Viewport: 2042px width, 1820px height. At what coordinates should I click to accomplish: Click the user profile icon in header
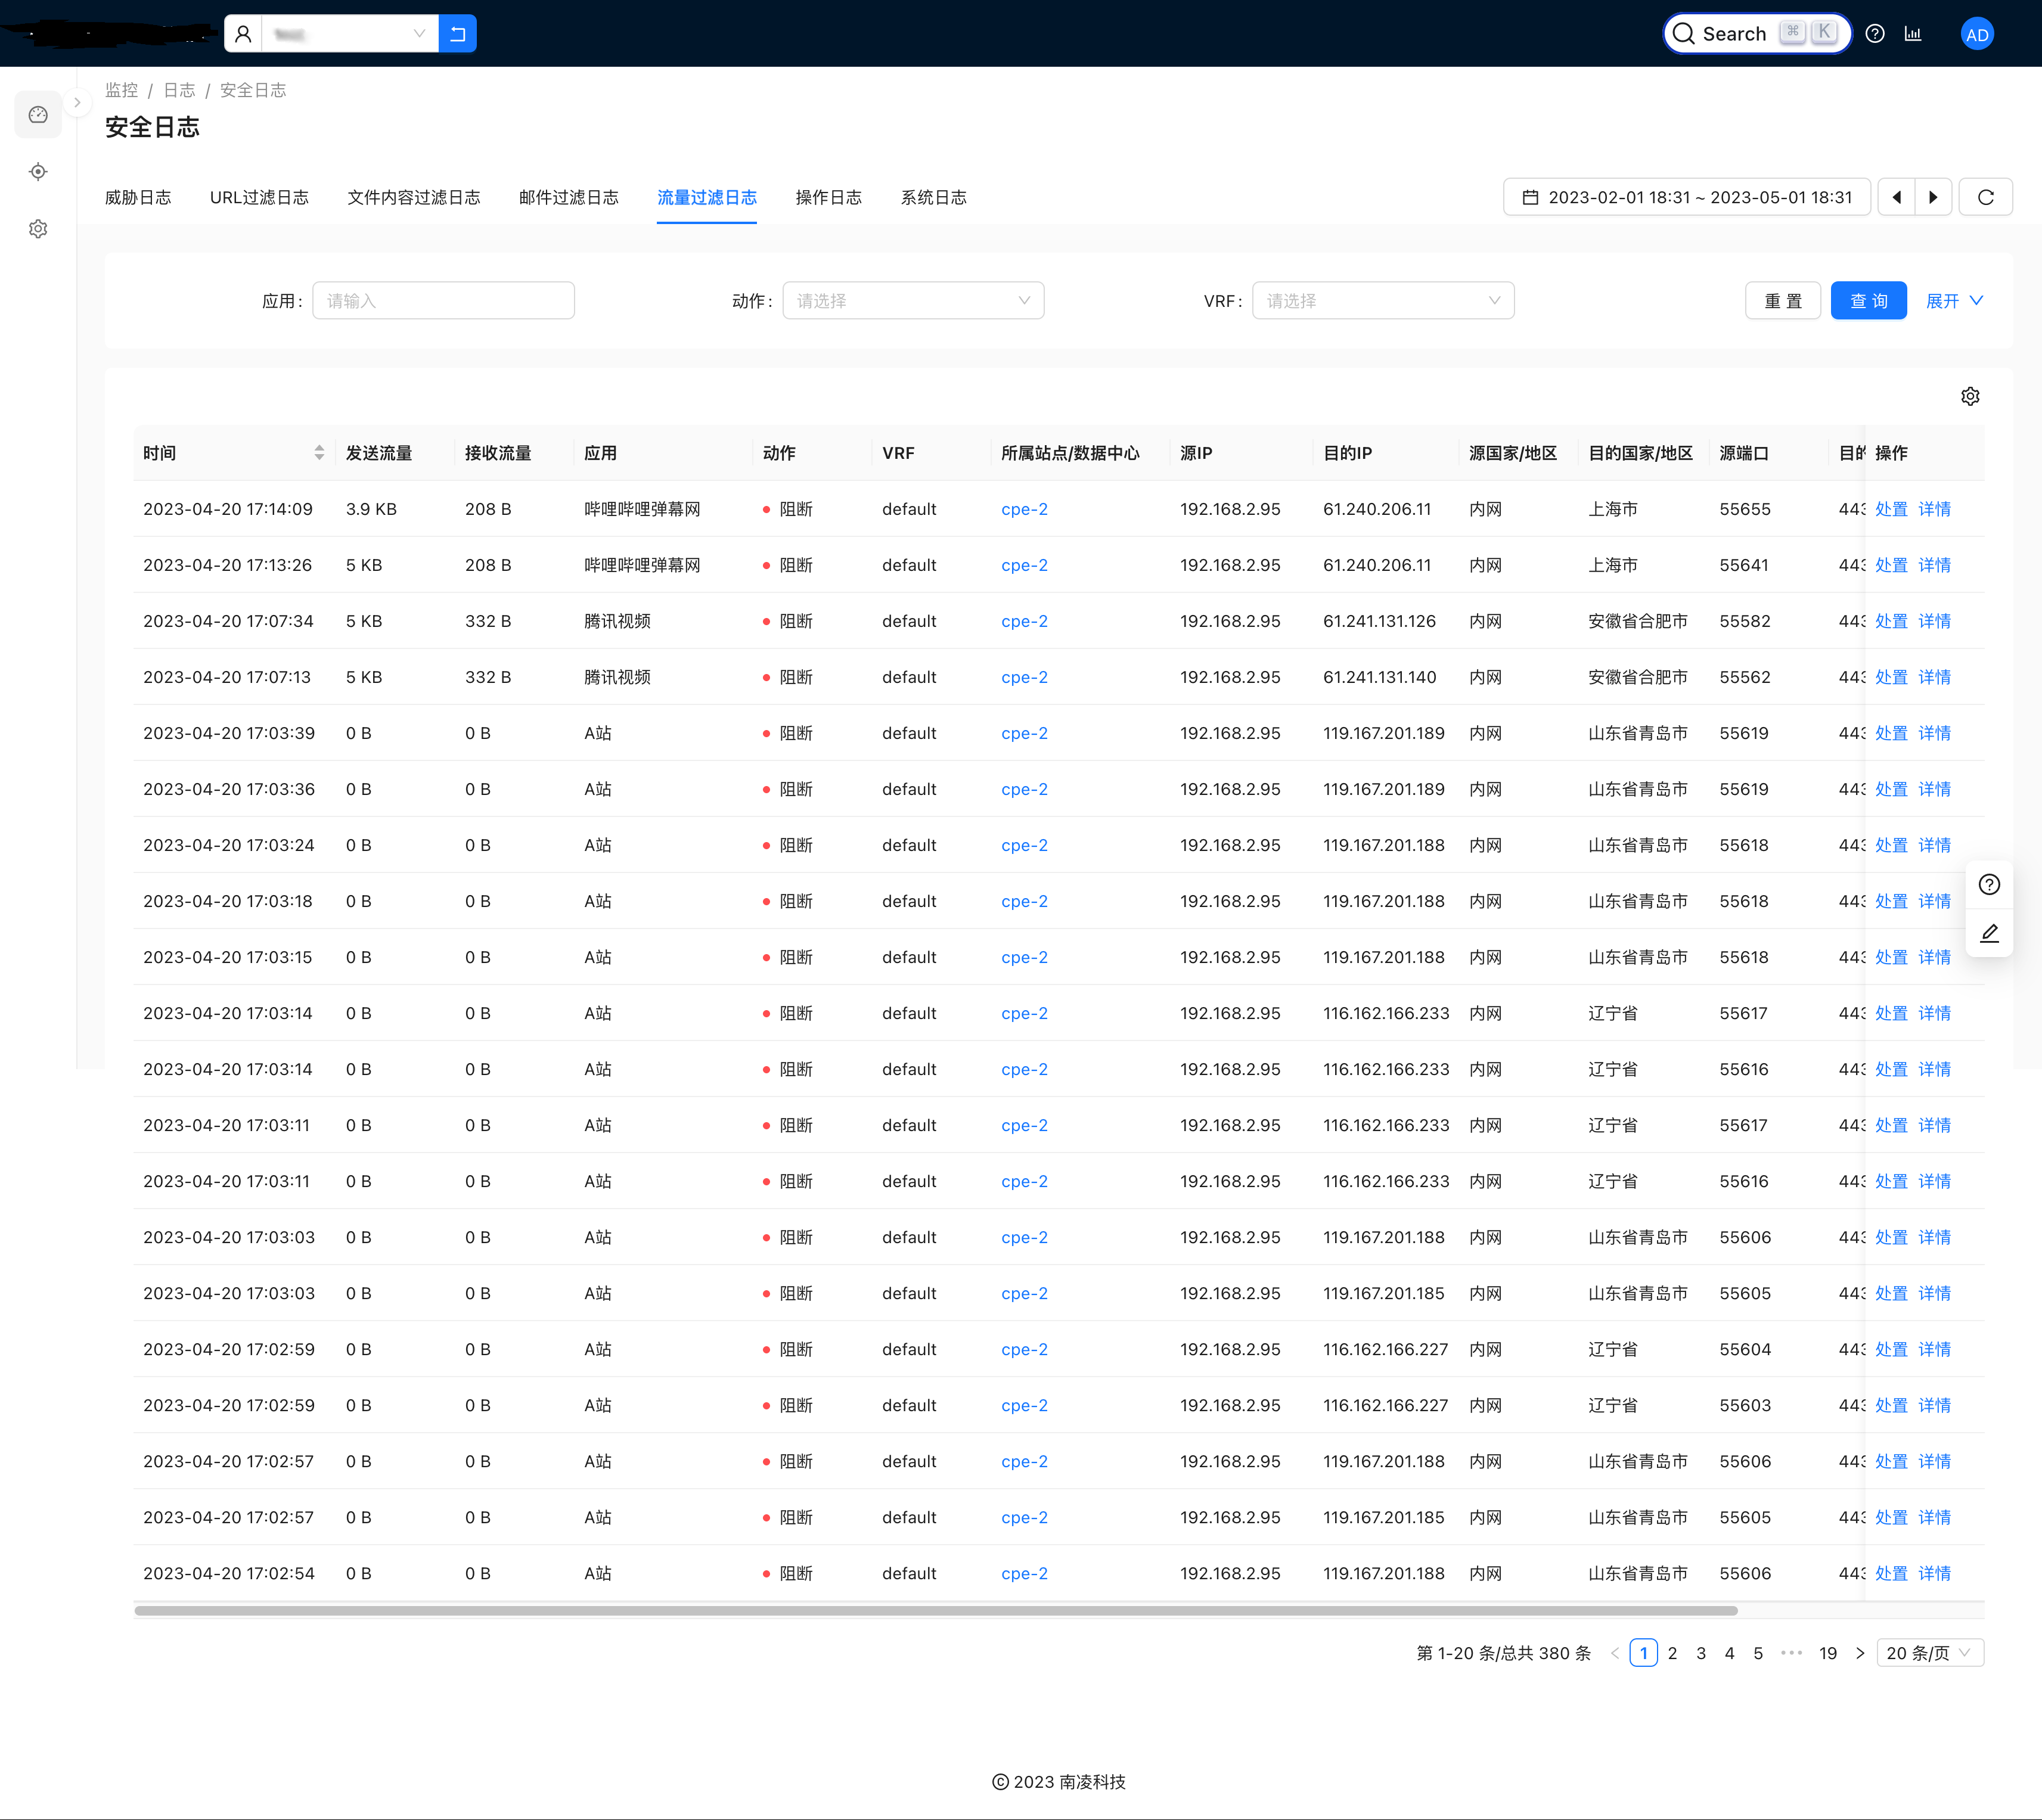point(243,34)
